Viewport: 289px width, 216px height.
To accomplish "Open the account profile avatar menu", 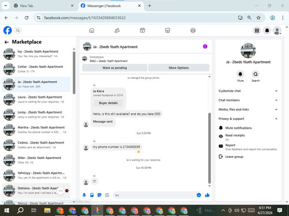I will [277, 31].
